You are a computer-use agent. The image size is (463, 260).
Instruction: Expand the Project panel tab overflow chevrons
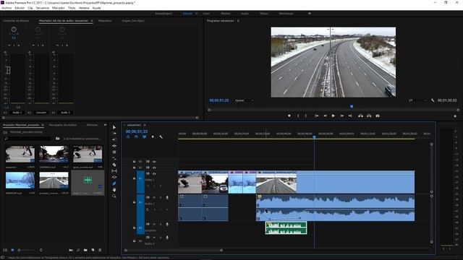pyautogui.click(x=105, y=125)
